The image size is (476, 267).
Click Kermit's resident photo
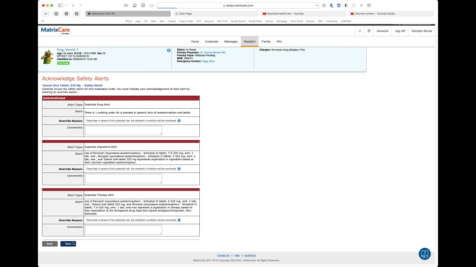pyautogui.click(x=48, y=56)
